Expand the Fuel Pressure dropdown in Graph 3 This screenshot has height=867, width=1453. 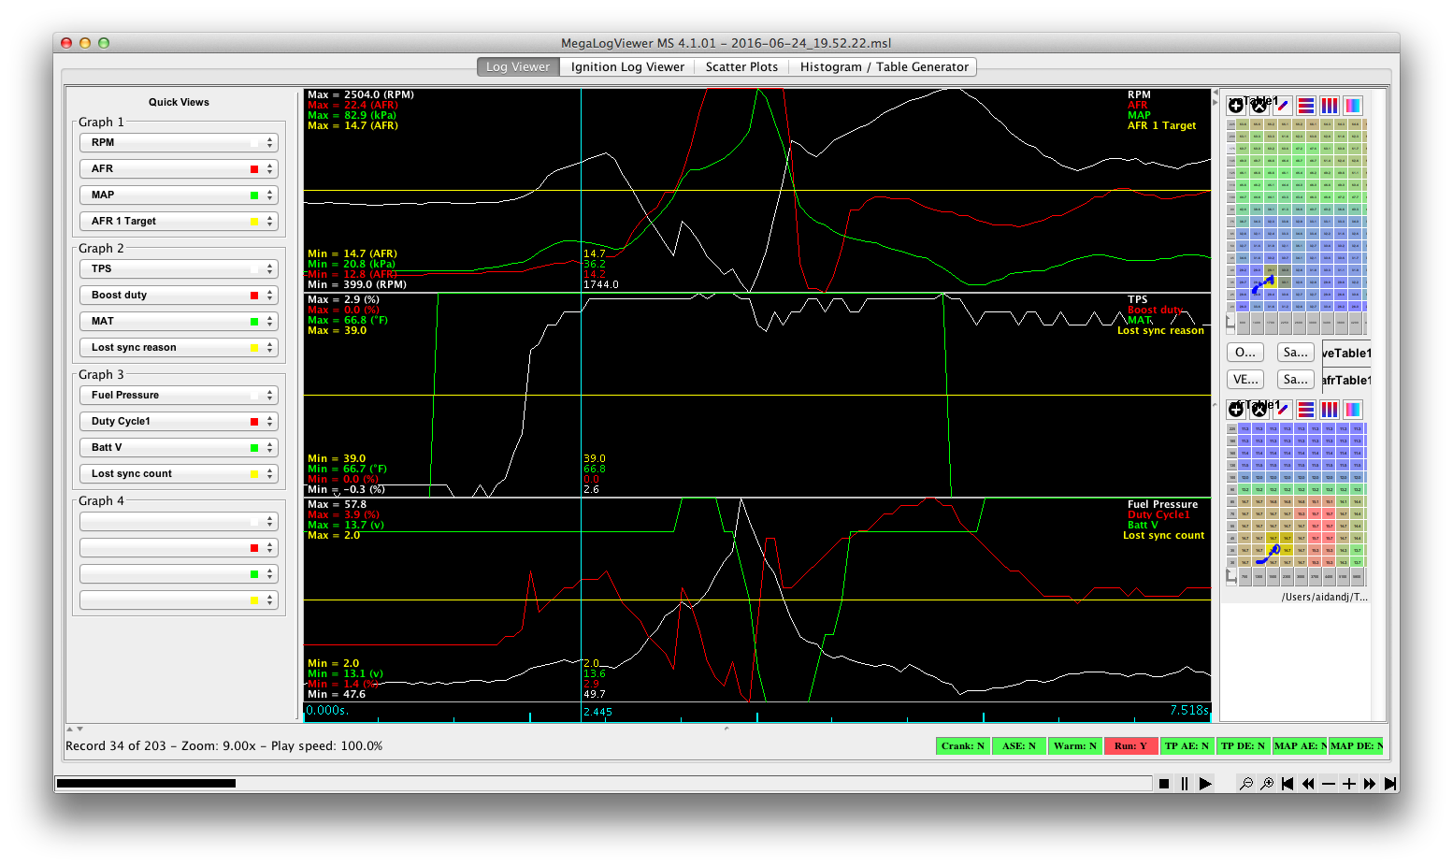(179, 396)
